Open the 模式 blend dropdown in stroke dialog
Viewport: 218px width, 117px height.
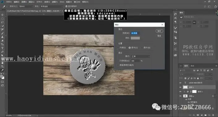point(141,56)
